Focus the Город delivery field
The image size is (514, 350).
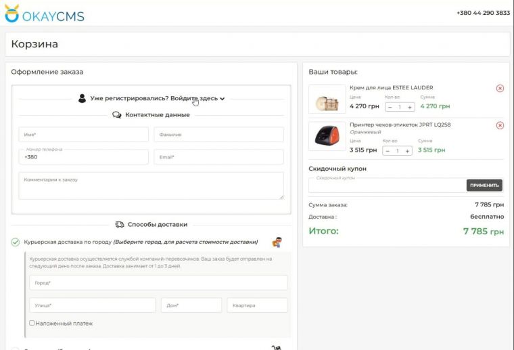[158, 282]
